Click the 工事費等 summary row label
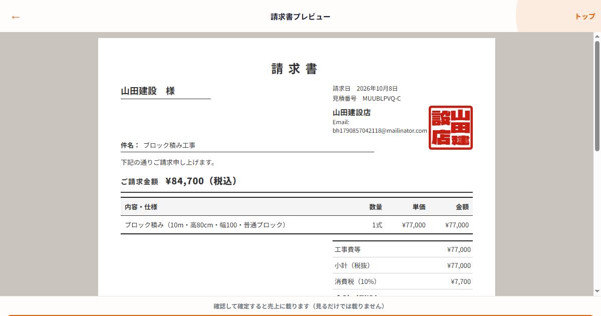The width and height of the screenshot is (601, 316). (x=348, y=249)
